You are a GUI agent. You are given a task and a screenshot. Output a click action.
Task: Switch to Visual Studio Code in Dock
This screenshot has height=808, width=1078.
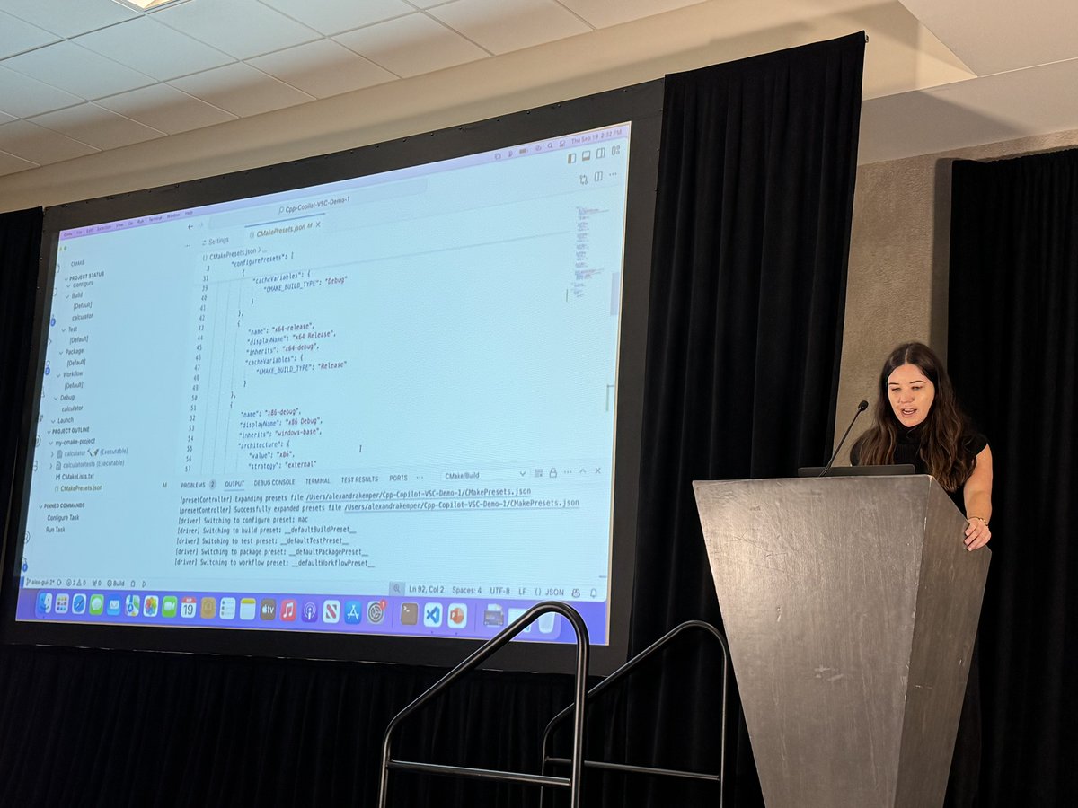pyautogui.click(x=433, y=614)
